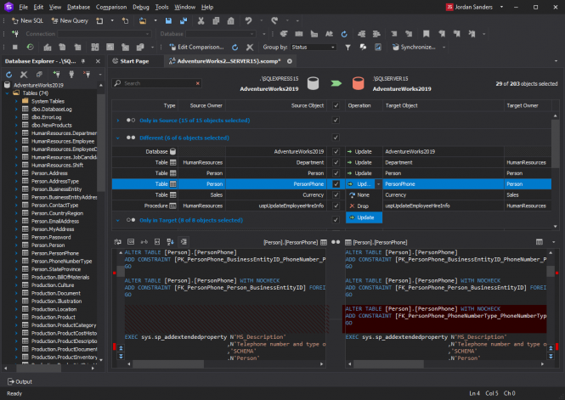565x400 pixels.
Task: Uncheck the Currency table row checkbox
Action: (x=336, y=194)
